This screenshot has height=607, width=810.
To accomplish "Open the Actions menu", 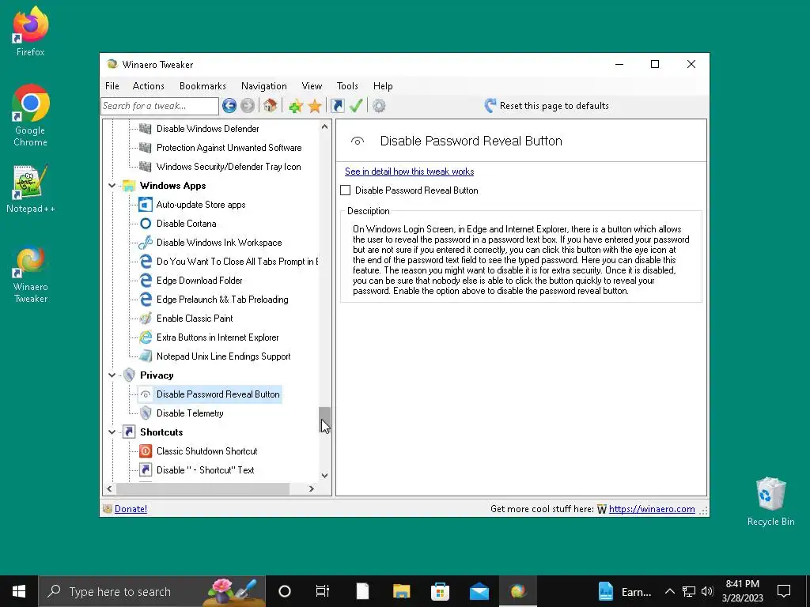I will 148,86.
